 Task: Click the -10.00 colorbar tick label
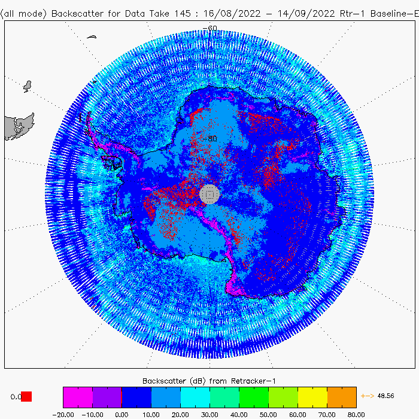(x=92, y=415)
